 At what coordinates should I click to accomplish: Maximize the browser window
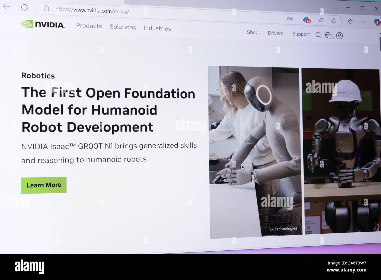point(362,8)
